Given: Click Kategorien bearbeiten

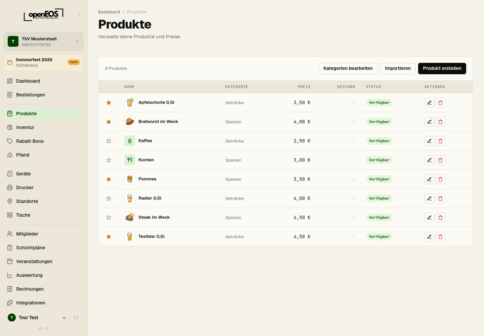Looking at the screenshot, I should (348, 68).
